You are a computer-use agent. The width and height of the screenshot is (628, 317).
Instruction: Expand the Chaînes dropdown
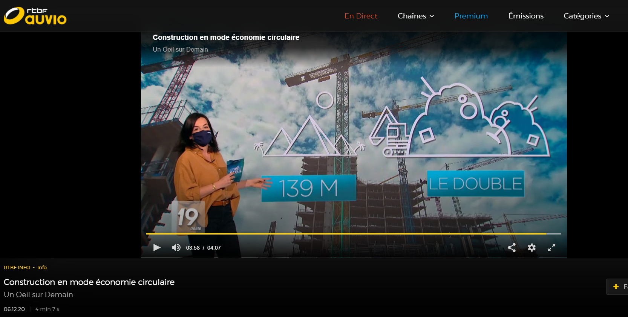pyautogui.click(x=416, y=16)
